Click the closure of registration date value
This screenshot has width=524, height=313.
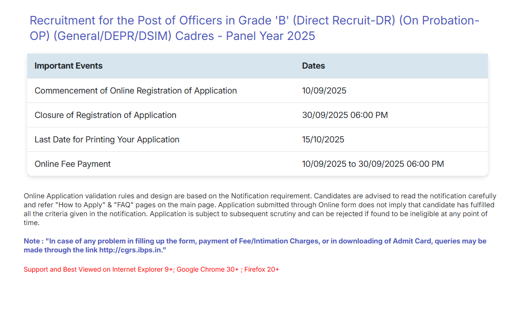pos(345,115)
